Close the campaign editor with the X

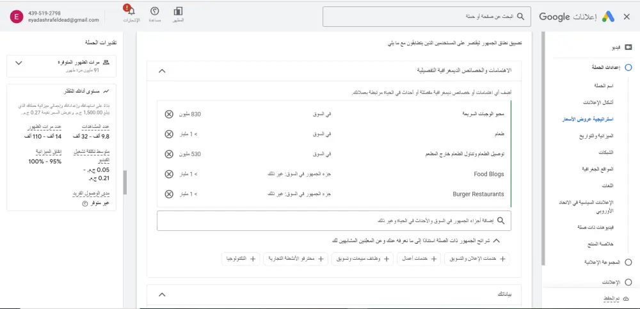coord(627,17)
